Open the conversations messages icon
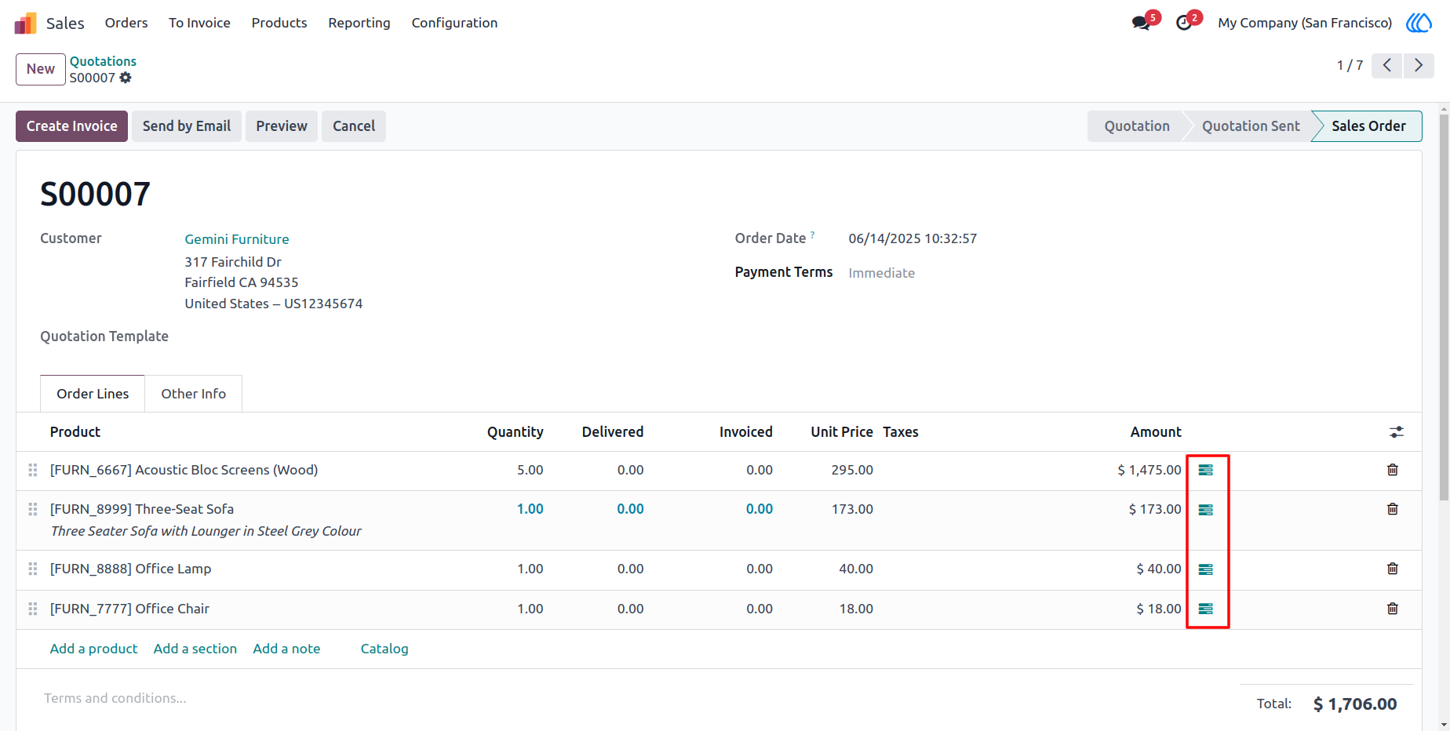1450x731 pixels. [1141, 23]
